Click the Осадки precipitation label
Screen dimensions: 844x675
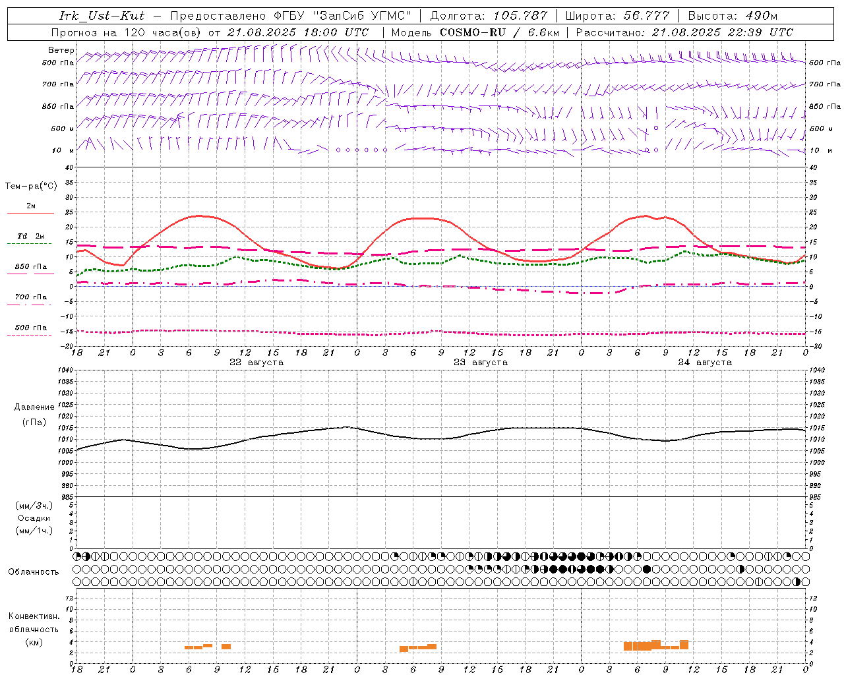(x=34, y=518)
